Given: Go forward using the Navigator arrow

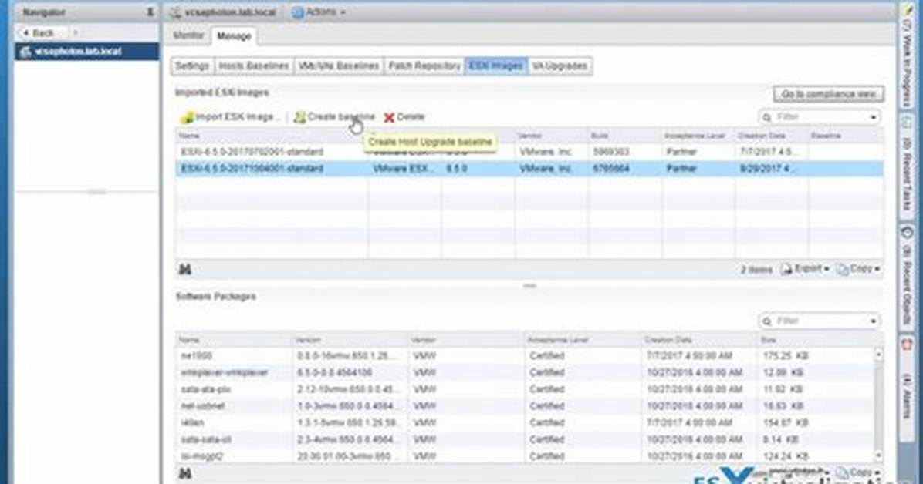Looking at the screenshot, I should pyautogui.click(x=76, y=33).
